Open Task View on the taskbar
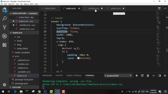The width and height of the screenshot is (168, 94). [x=9, y=92]
